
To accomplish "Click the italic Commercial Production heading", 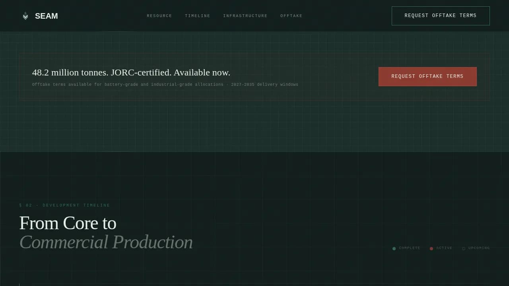I will click(x=106, y=242).
